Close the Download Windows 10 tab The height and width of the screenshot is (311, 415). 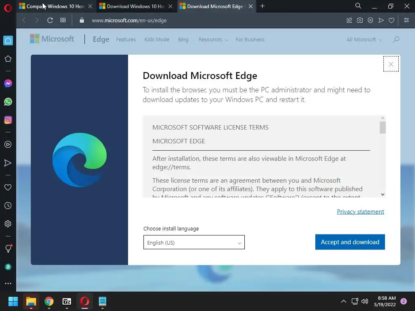point(171,6)
